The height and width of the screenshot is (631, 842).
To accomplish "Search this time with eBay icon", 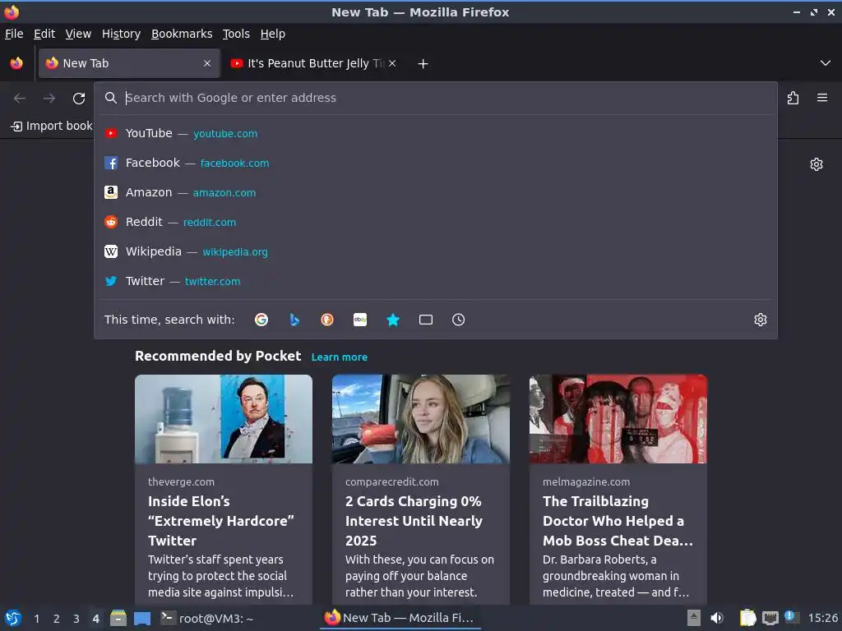I will tap(360, 320).
